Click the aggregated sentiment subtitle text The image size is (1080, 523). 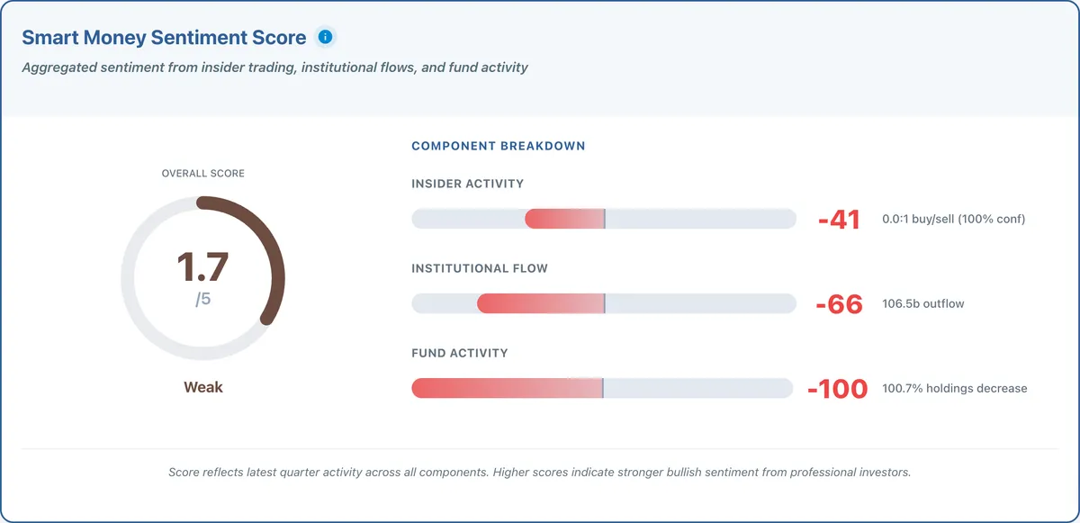tap(274, 68)
